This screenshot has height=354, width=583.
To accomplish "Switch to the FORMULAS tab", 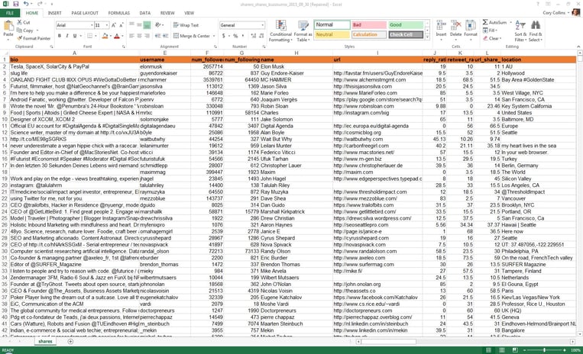I will (119, 13).
